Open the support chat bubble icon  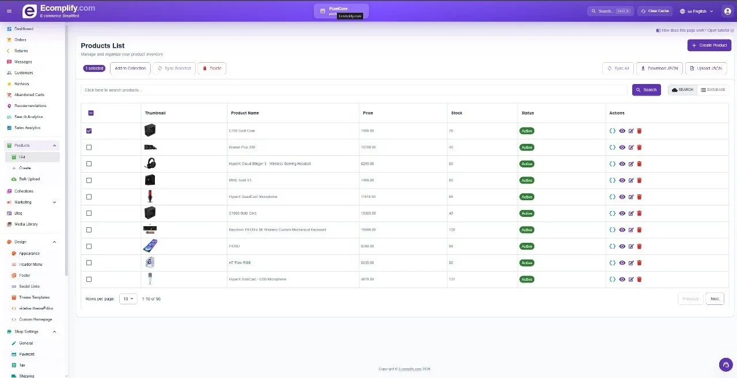coord(725,365)
